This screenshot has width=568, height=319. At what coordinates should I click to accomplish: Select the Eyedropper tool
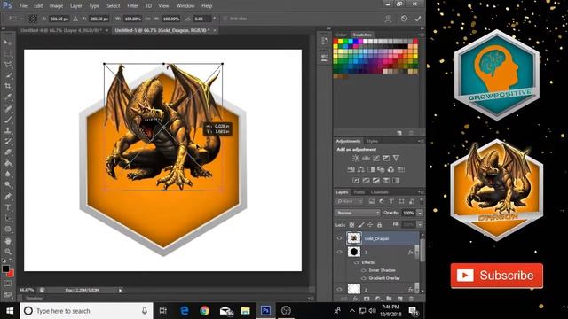[8, 97]
